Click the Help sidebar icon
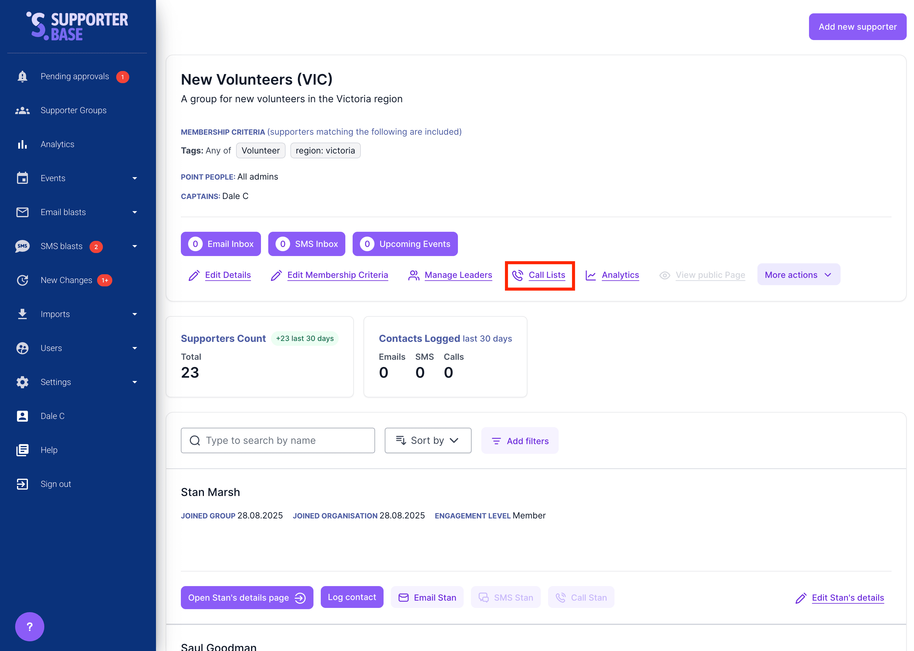The width and height of the screenshot is (914, 651). point(22,450)
